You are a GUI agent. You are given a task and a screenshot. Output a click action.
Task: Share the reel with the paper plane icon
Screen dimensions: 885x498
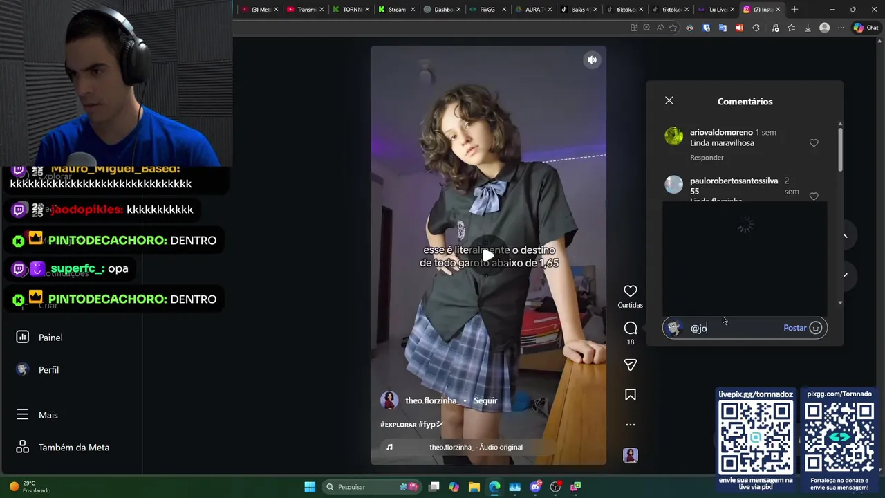pos(630,365)
